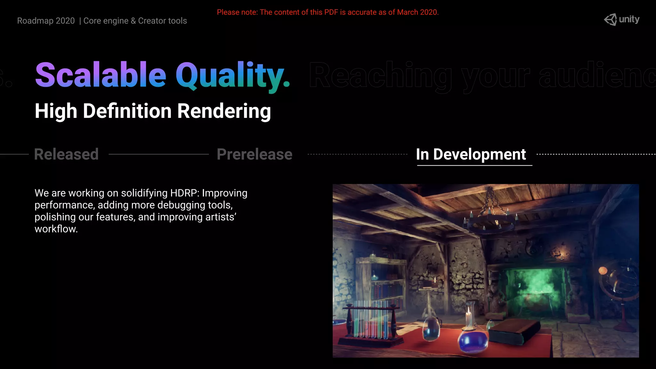This screenshot has width=656, height=369.
Task: Click the HDRP description paragraph
Action: pyautogui.click(x=141, y=211)
